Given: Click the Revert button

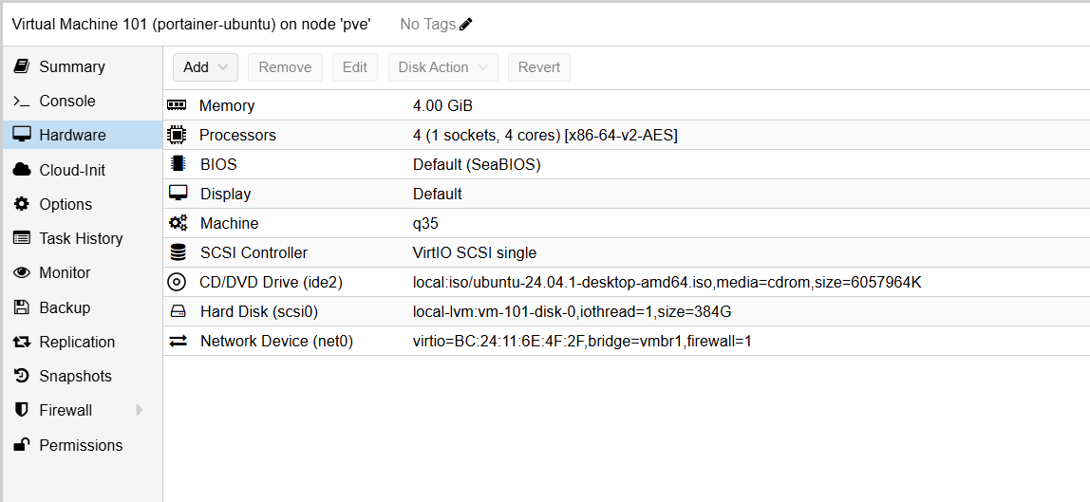Looking at the screenshot, I should pyautogui.click(x=538, y=67).
